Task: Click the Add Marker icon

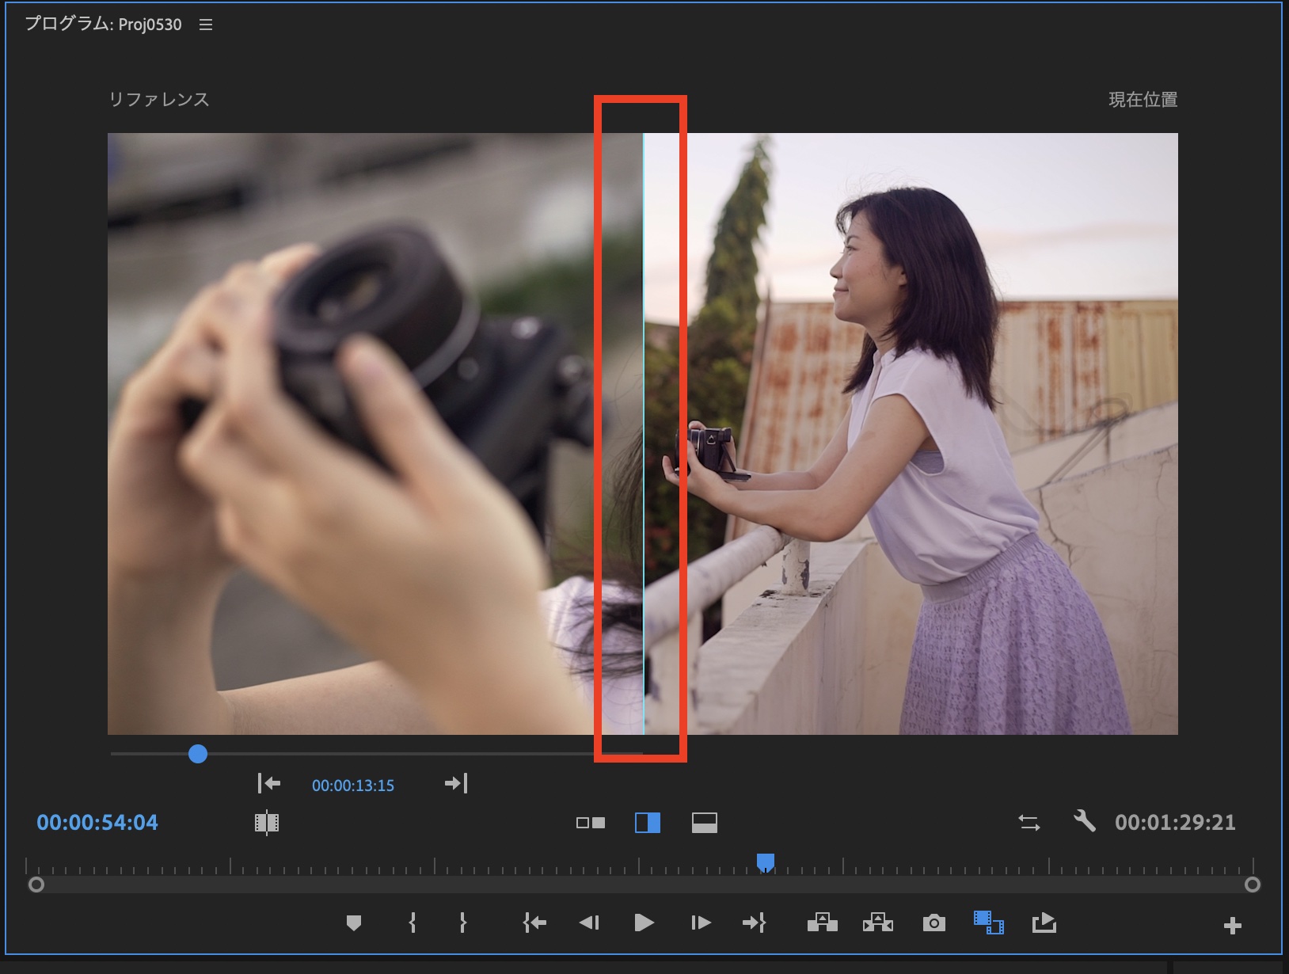Action: [x=354, y=923]
